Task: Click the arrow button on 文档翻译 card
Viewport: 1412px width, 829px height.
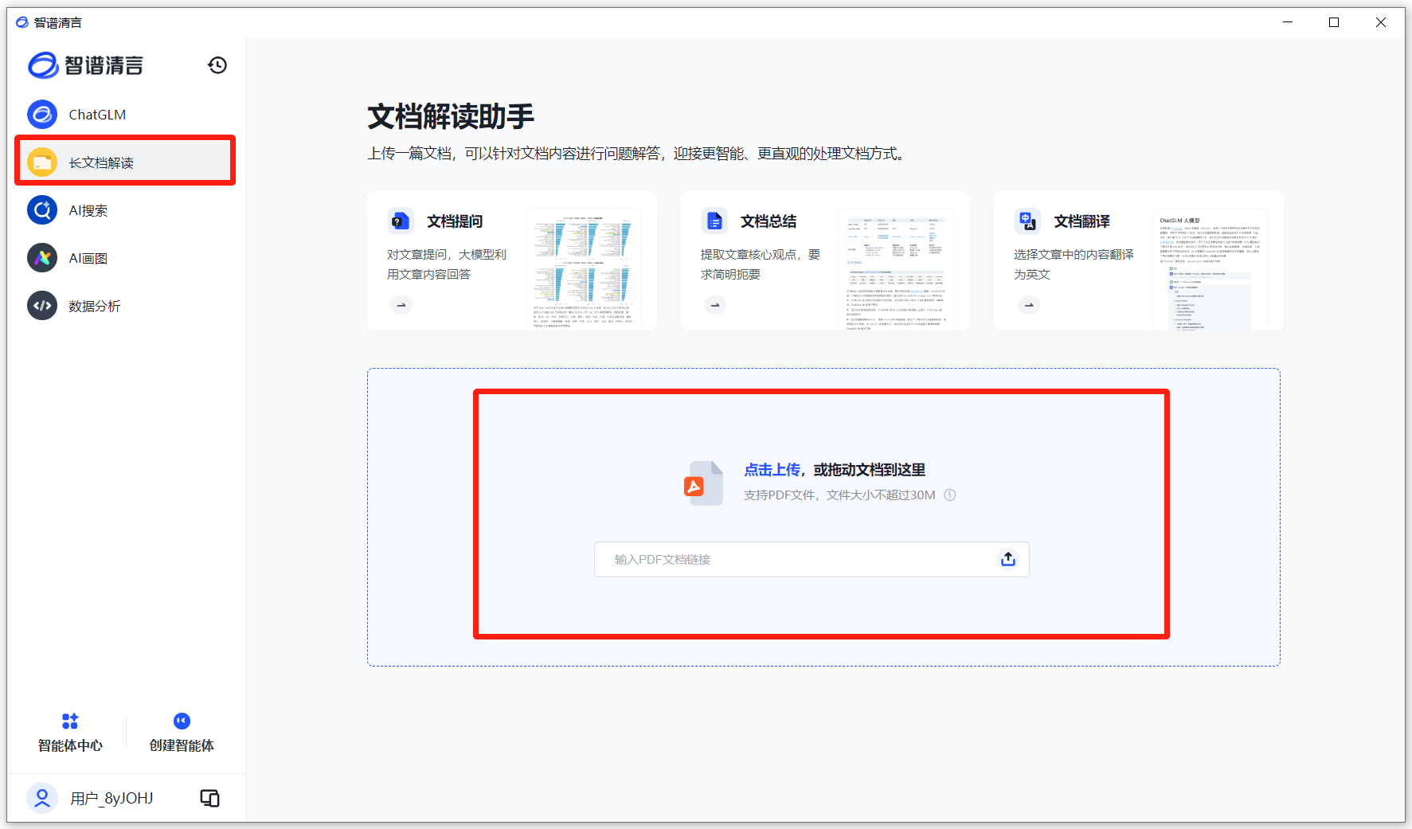Action: (1029, 304)
